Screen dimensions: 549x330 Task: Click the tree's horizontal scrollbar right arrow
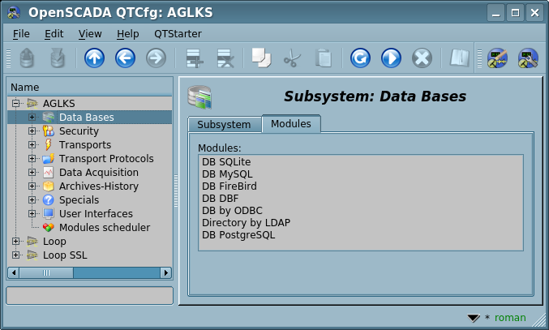pyautogui.click(x=166, y=273)
